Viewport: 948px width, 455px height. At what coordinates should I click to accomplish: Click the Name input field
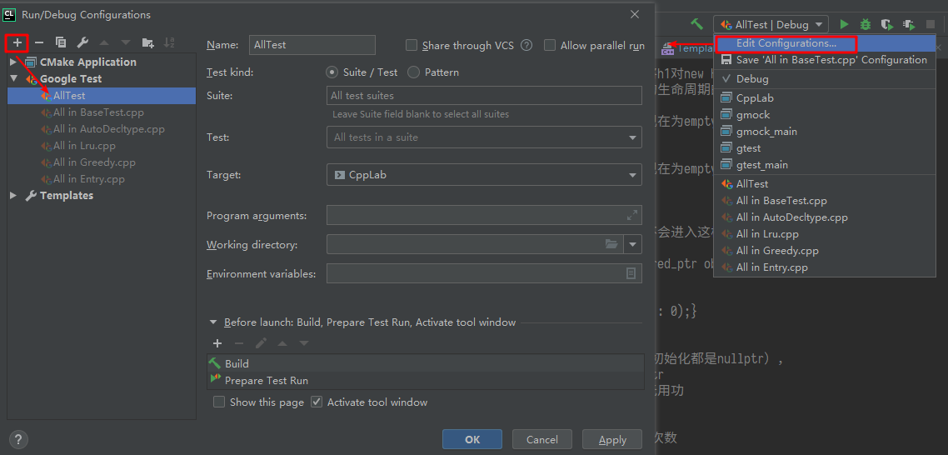[312, 45]
